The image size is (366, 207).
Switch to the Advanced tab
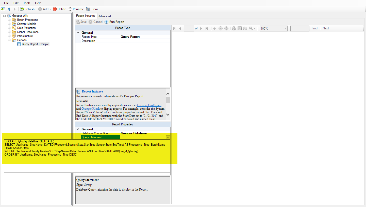click(x=105, y=16)
